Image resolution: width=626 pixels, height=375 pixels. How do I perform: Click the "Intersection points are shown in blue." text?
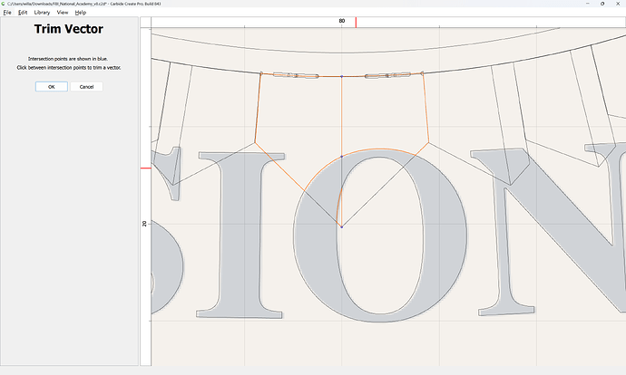68,59
